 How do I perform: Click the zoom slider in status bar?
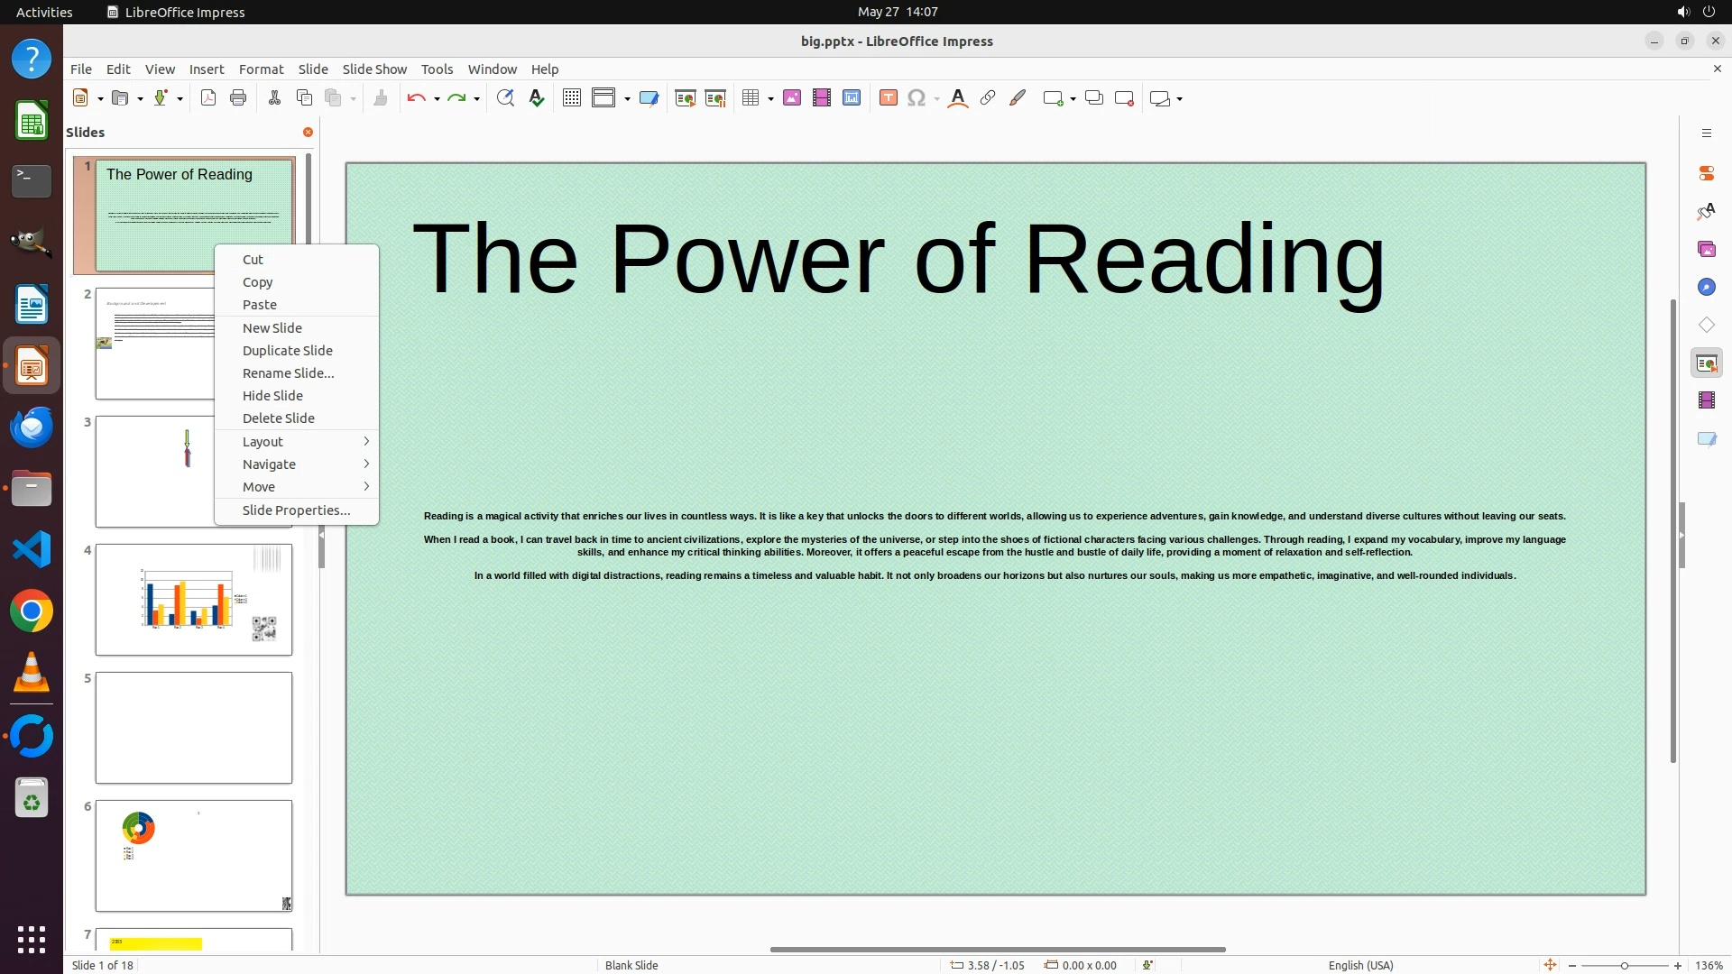1624,966
